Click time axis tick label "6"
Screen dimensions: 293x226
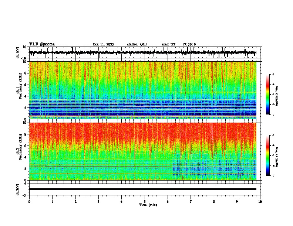[168, 202]
